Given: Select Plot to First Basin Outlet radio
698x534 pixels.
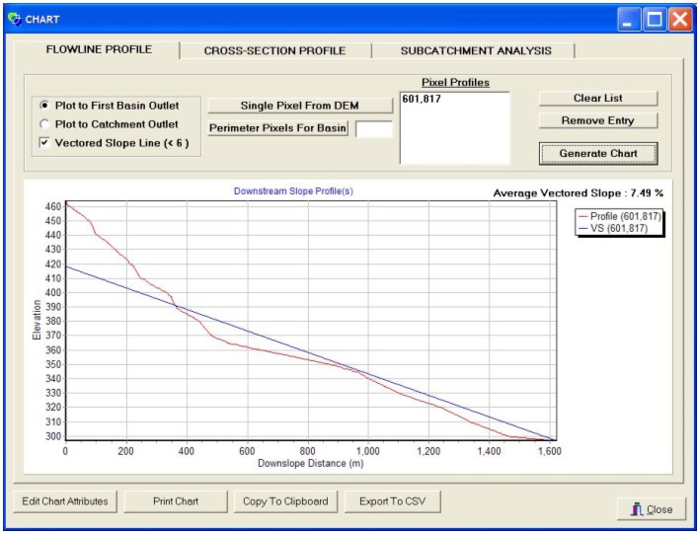Looking at the screenshot, I should pos(43,106).
